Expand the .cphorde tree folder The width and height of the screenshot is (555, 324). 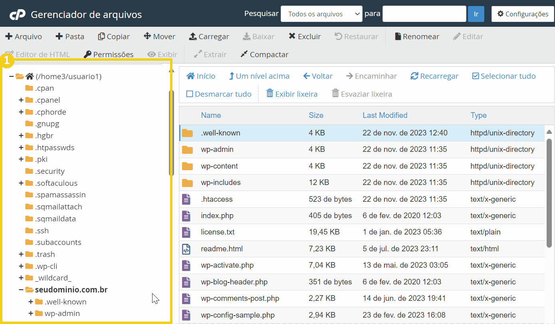coord(21,112)
